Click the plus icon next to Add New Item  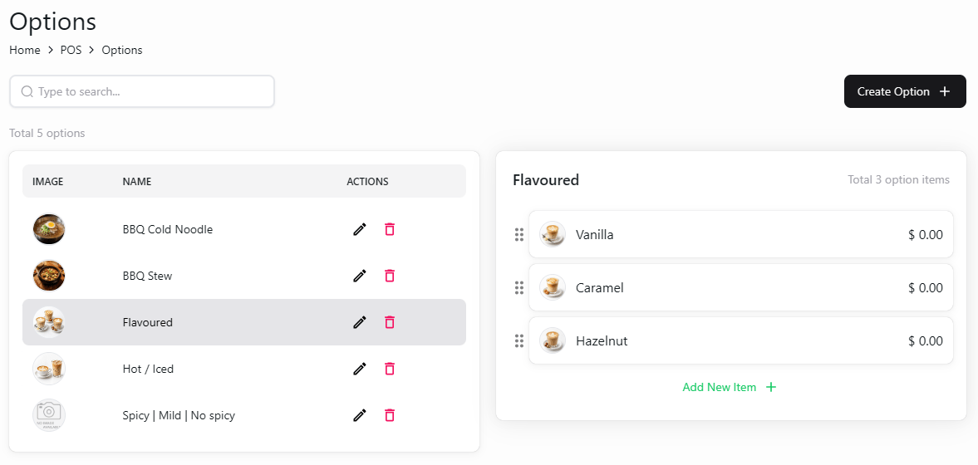771,387
